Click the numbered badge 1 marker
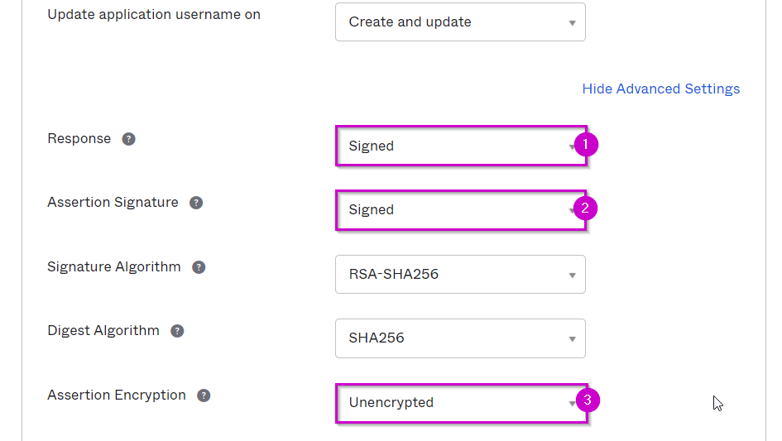Viewport: 782px width, 441px height. click(x=586, y=145)
